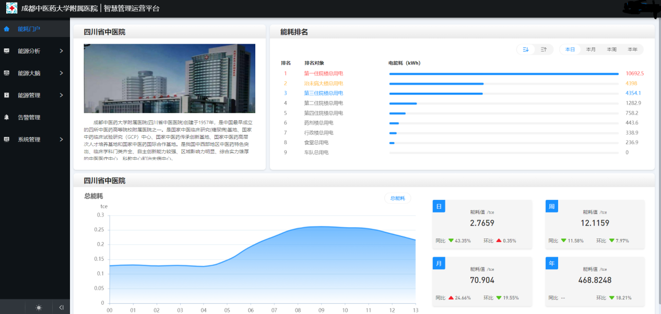Switch ranking order to ascending sort

pyautogui.click(x=543, y=49)
